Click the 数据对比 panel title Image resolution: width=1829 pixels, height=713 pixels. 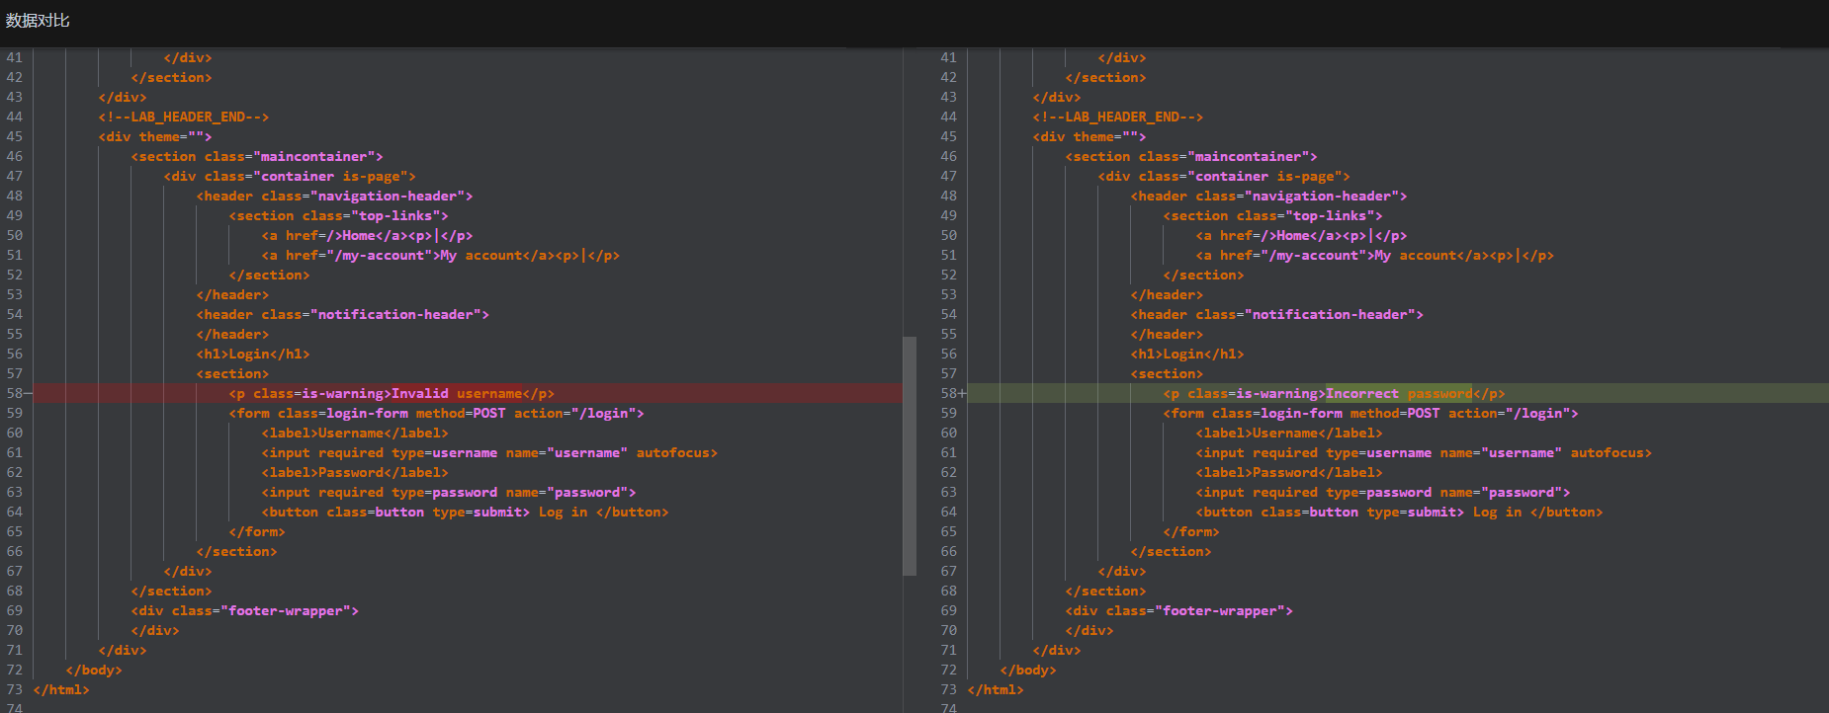38,21
